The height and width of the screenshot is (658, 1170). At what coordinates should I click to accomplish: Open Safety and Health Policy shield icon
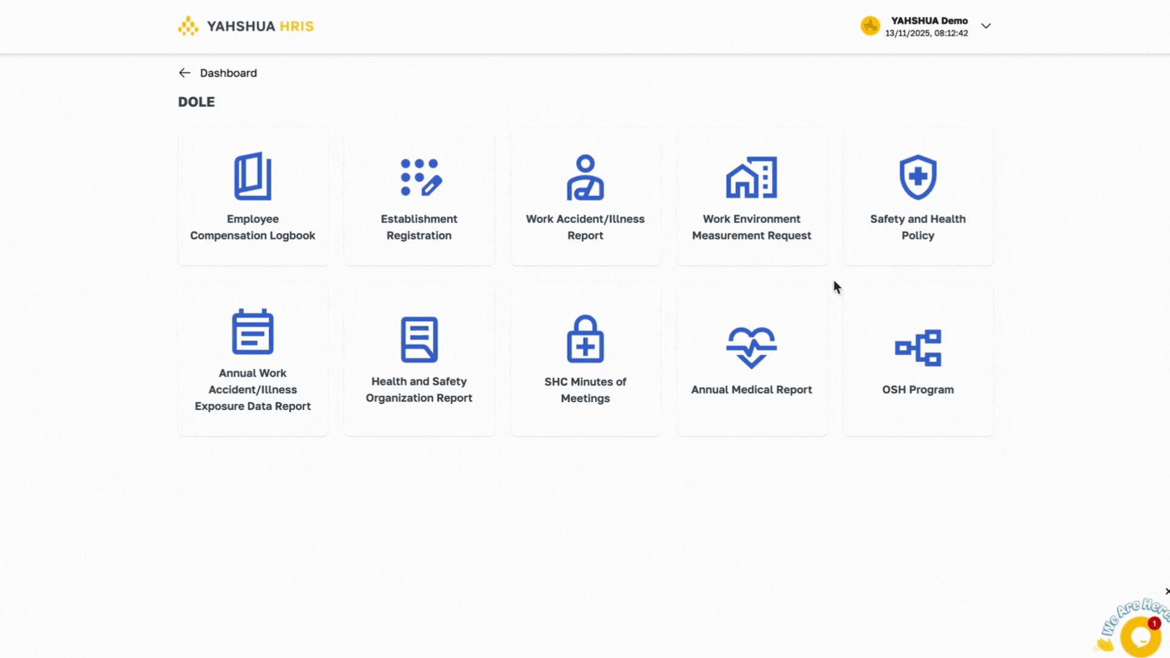pos(918,177)
